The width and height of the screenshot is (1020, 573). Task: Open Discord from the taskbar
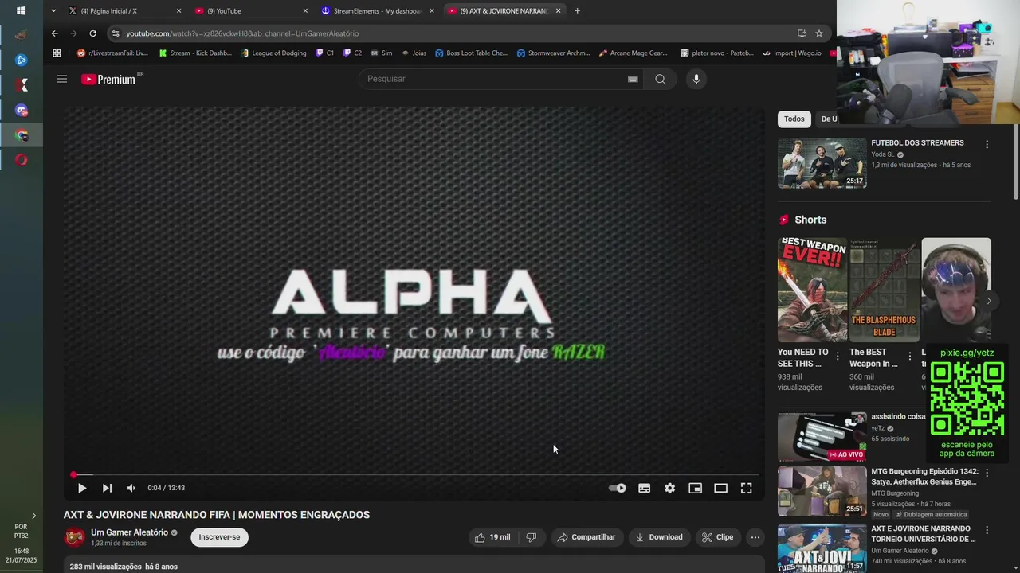pos(22,111)
